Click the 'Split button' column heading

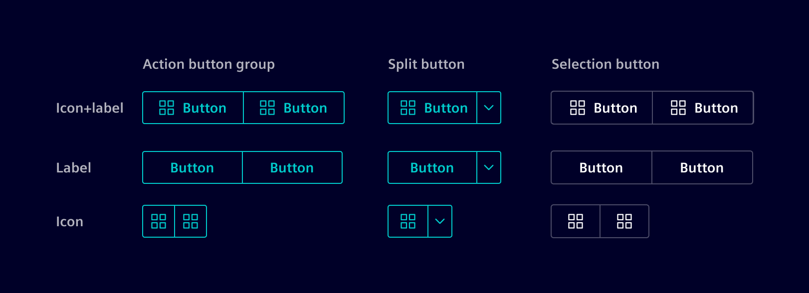(426, 64)
